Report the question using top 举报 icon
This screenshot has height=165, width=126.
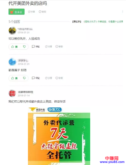point(42,12)
